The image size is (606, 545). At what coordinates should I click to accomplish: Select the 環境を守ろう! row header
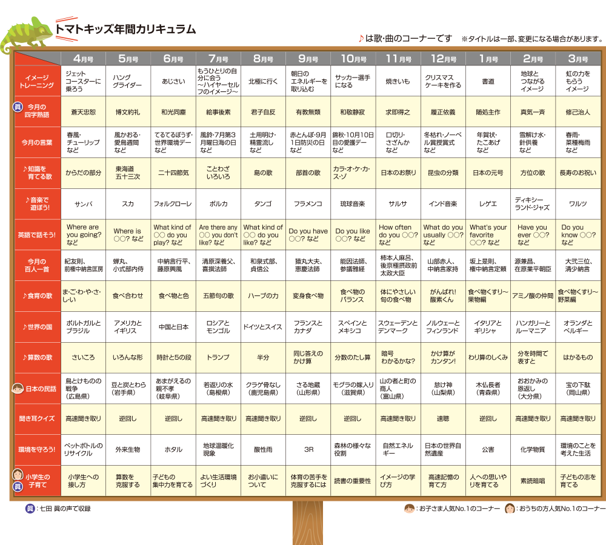pos(38,449)
